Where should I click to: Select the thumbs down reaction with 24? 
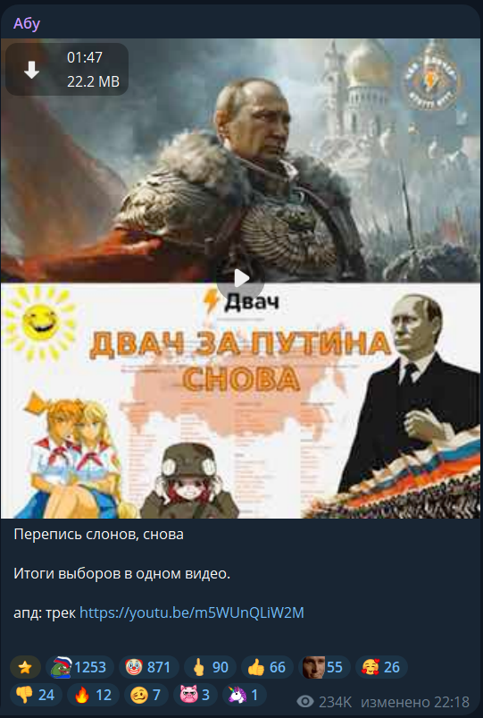(x=36, y=695)
